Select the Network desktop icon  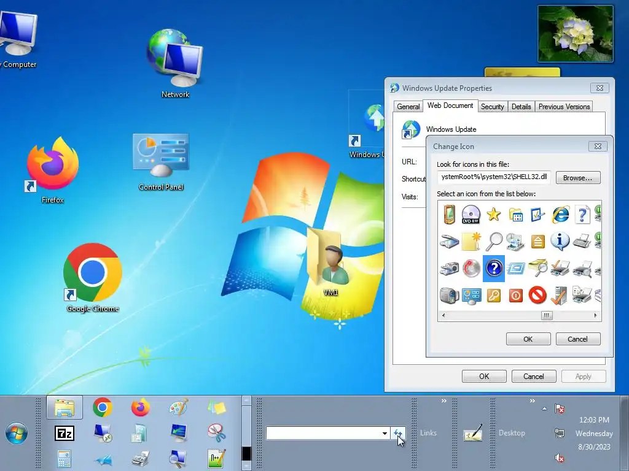[x=175, y=63]
